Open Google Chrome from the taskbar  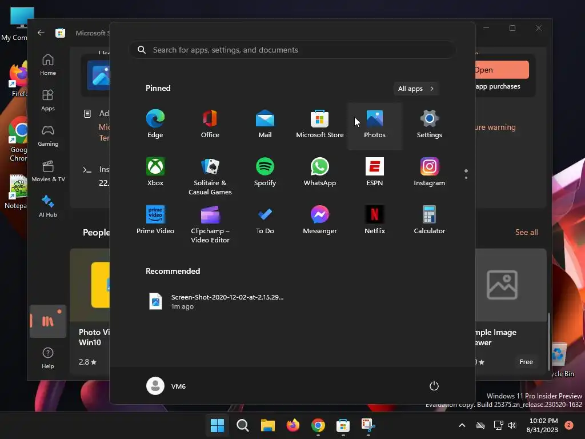pyautogui.click(x=318, y=425)
